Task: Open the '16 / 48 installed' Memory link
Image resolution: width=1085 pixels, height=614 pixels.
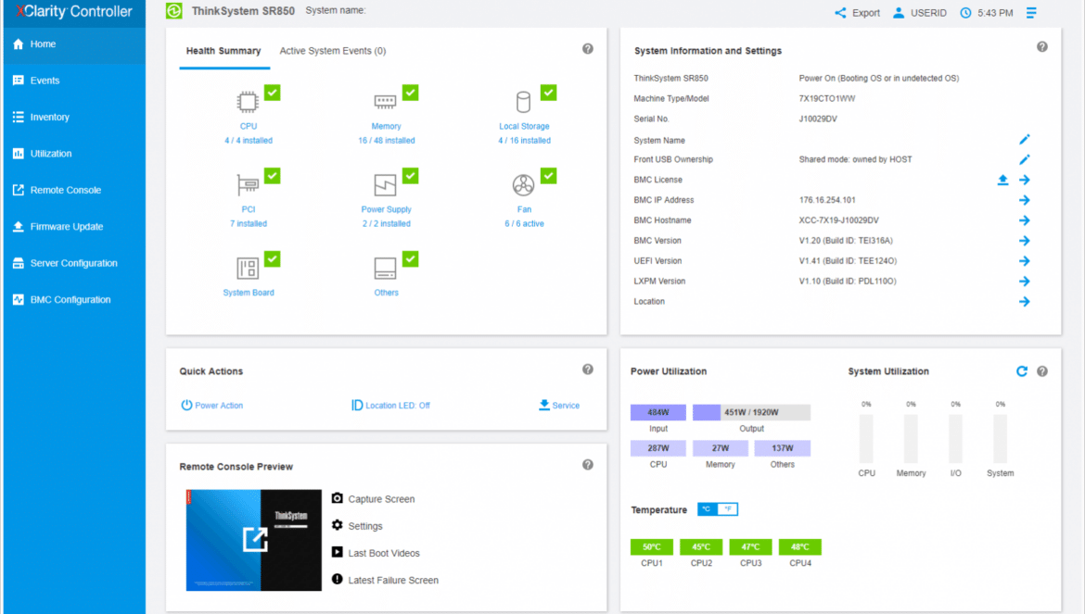Action: [386, 141]
